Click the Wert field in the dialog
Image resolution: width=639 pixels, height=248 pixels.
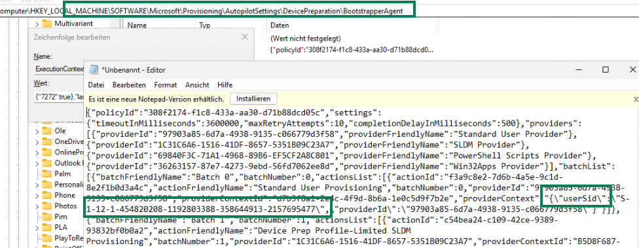58,97
